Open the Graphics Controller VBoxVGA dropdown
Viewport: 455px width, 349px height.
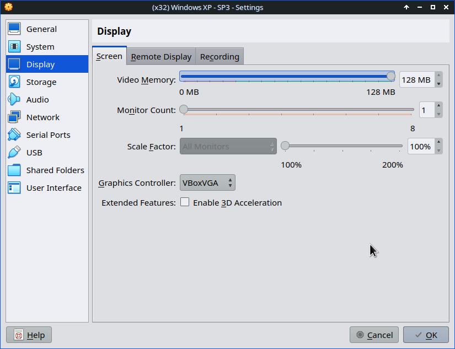coord(207,182)
